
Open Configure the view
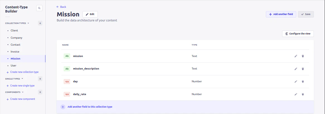coord(298,34)
